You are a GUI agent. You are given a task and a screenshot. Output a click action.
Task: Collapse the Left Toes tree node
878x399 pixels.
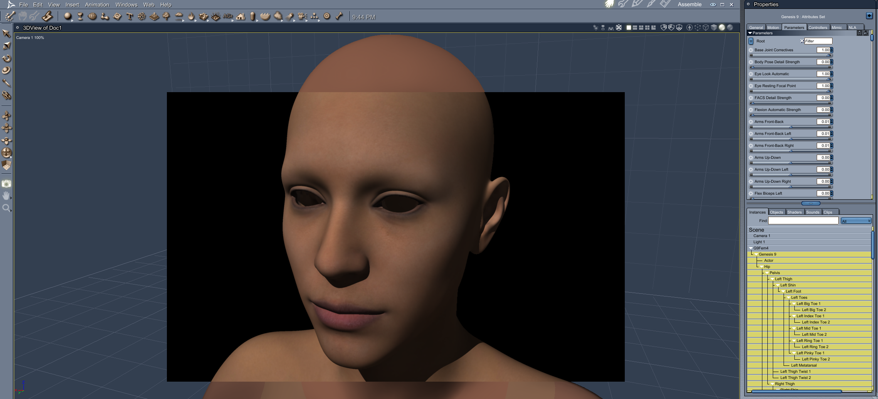pyautogui.click(x=788, y=298)
